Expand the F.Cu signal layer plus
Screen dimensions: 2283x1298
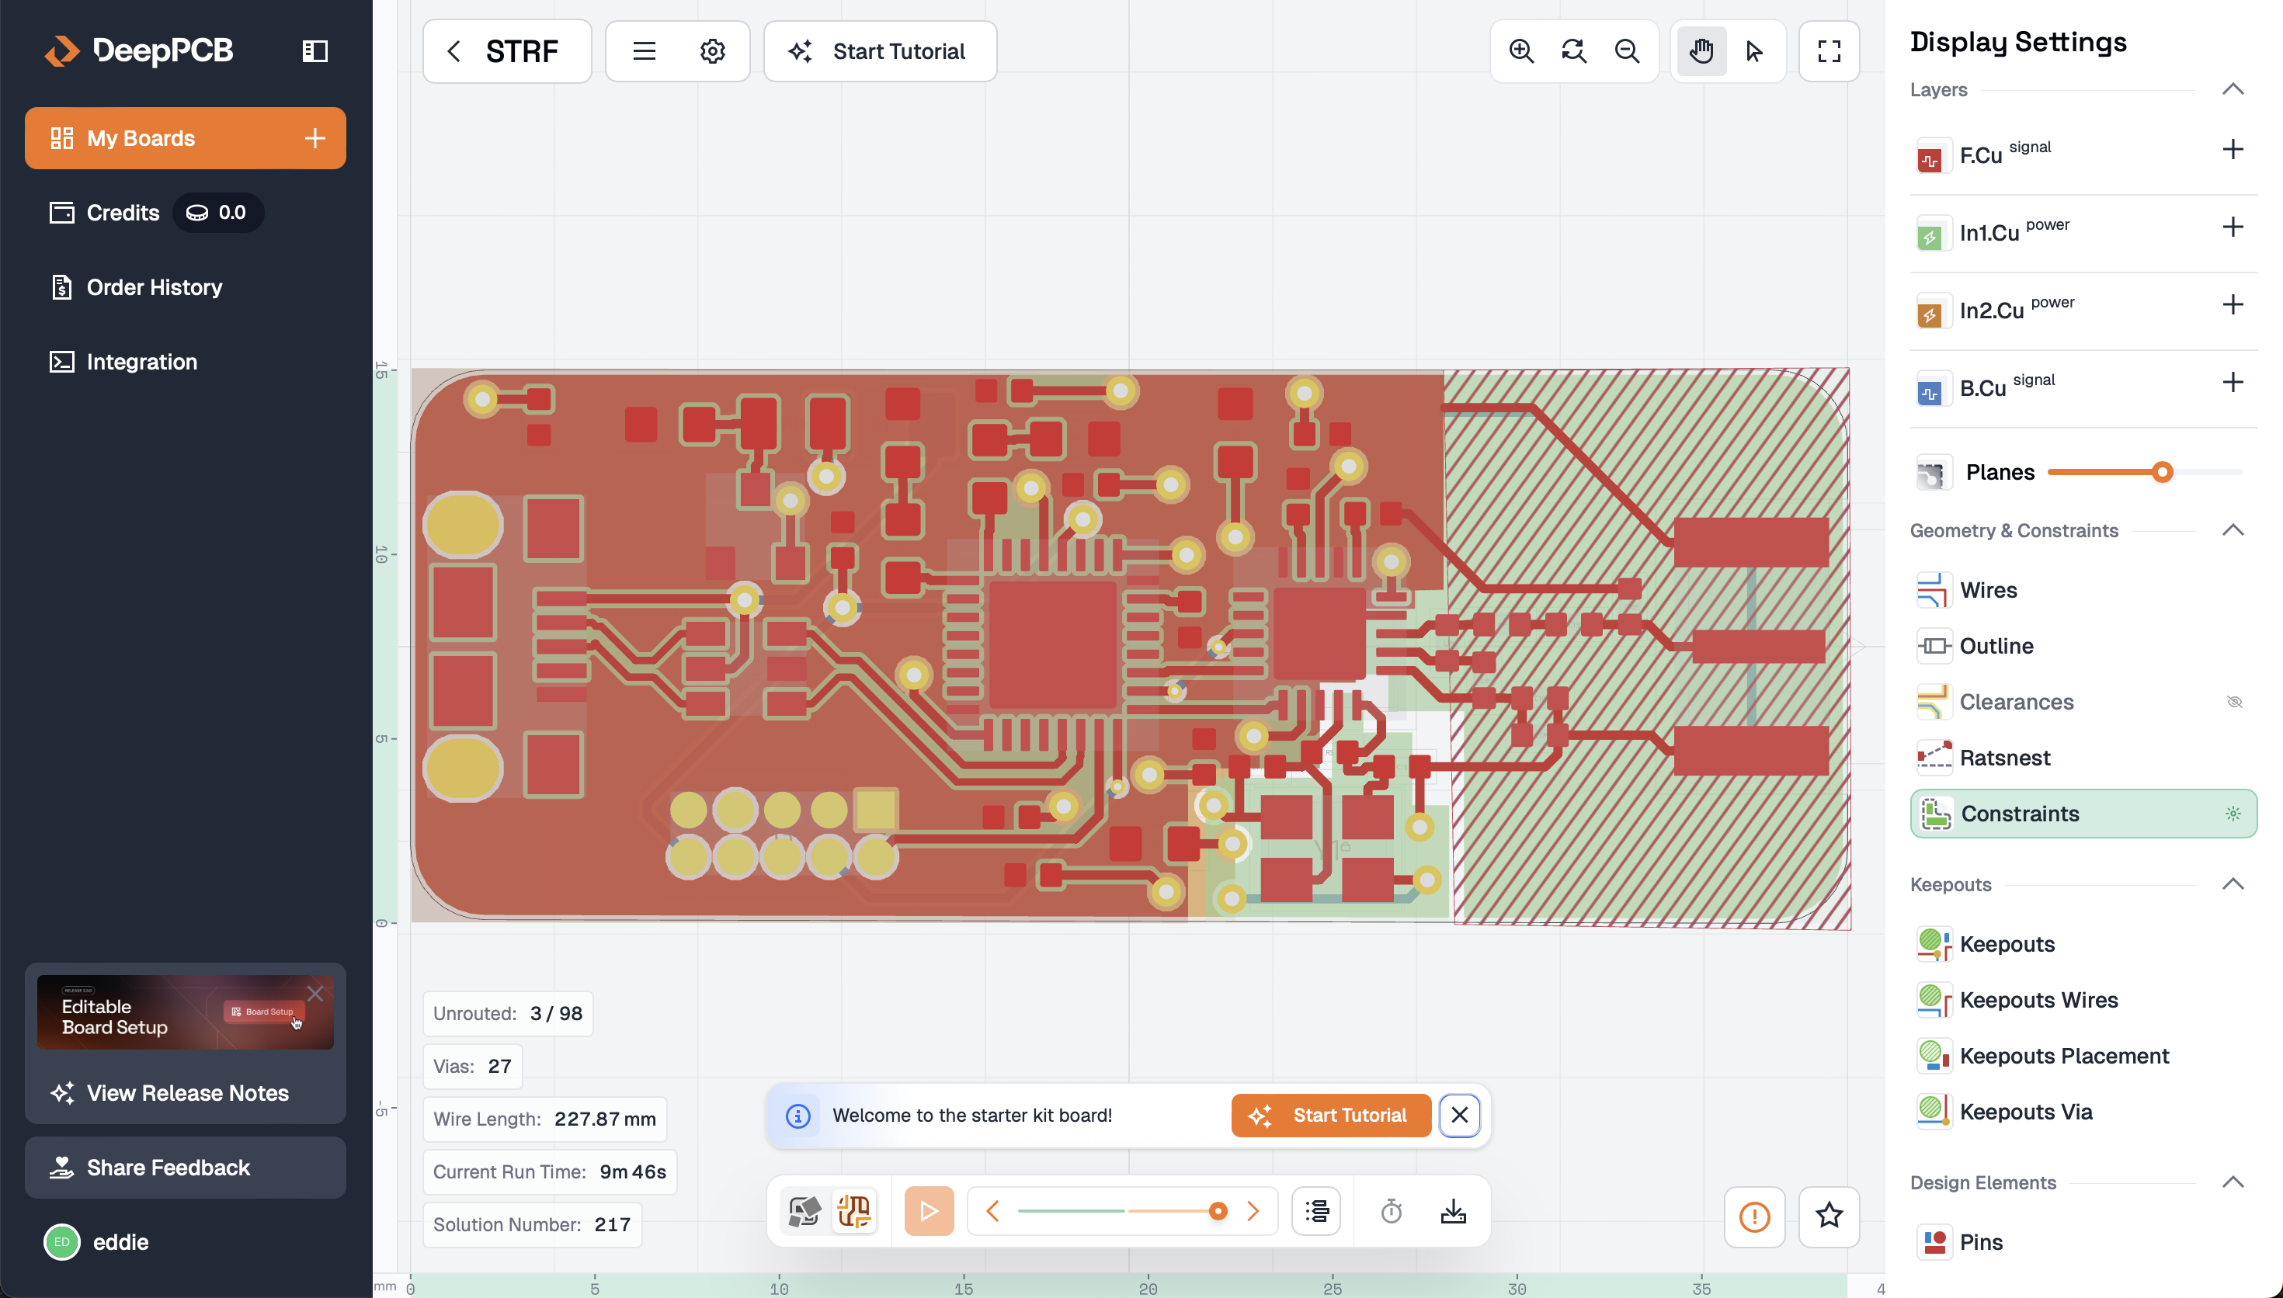[2233, 150]
